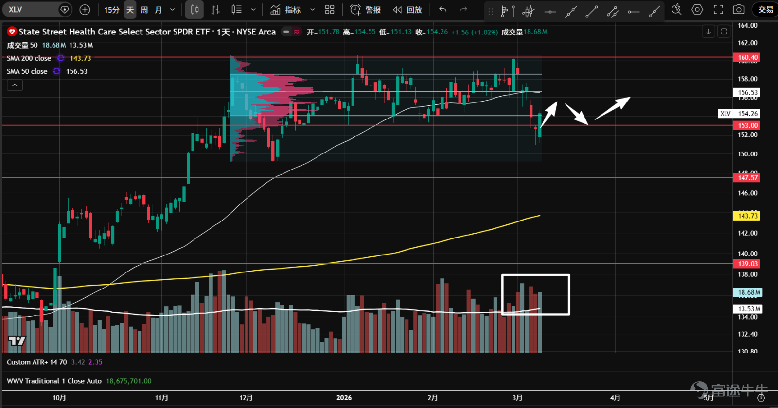Viewport: 778px width, 408px height.
Task: Click the down arrow button above price axis
Action: 708,32
